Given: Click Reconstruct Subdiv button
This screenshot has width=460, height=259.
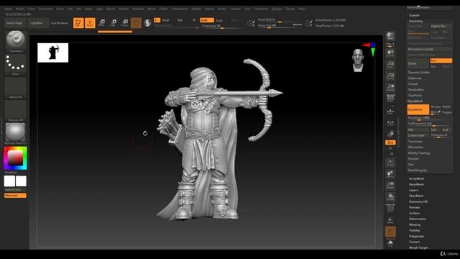Looking at the screenshot, I should coord(430,49).
